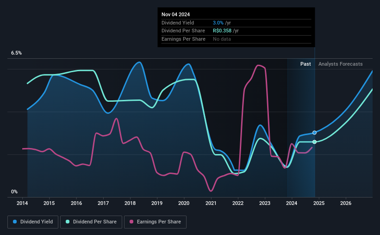Screen dimensions: 380x235
Task: Select the teal Dividend Per Share data point marker
Action: 314,142
